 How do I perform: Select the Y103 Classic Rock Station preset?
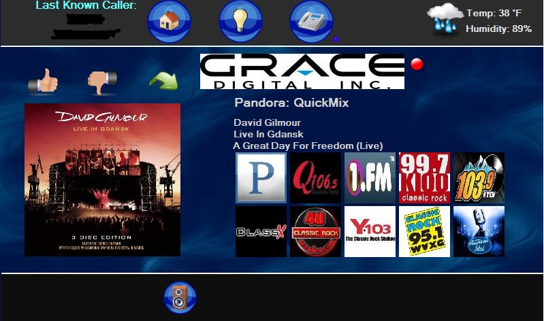(370, 231)
